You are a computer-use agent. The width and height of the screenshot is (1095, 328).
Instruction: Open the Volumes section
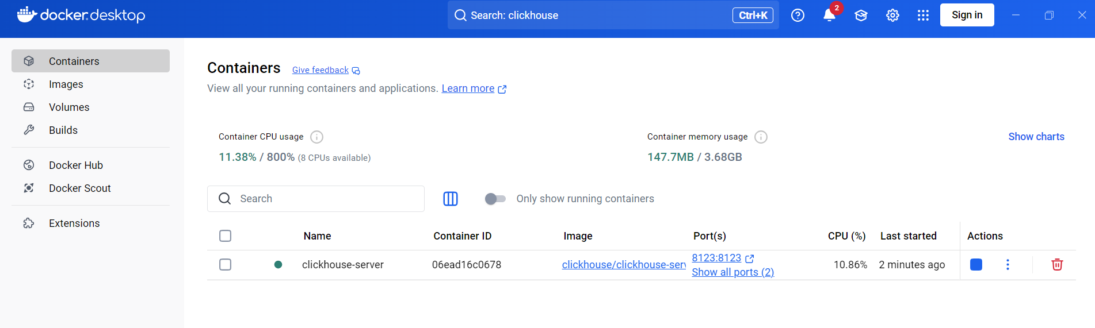pyautogui.click(x=90, y=107)
